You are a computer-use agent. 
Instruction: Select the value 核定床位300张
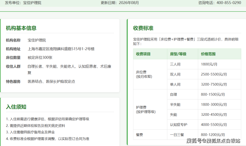pos(40,57)
